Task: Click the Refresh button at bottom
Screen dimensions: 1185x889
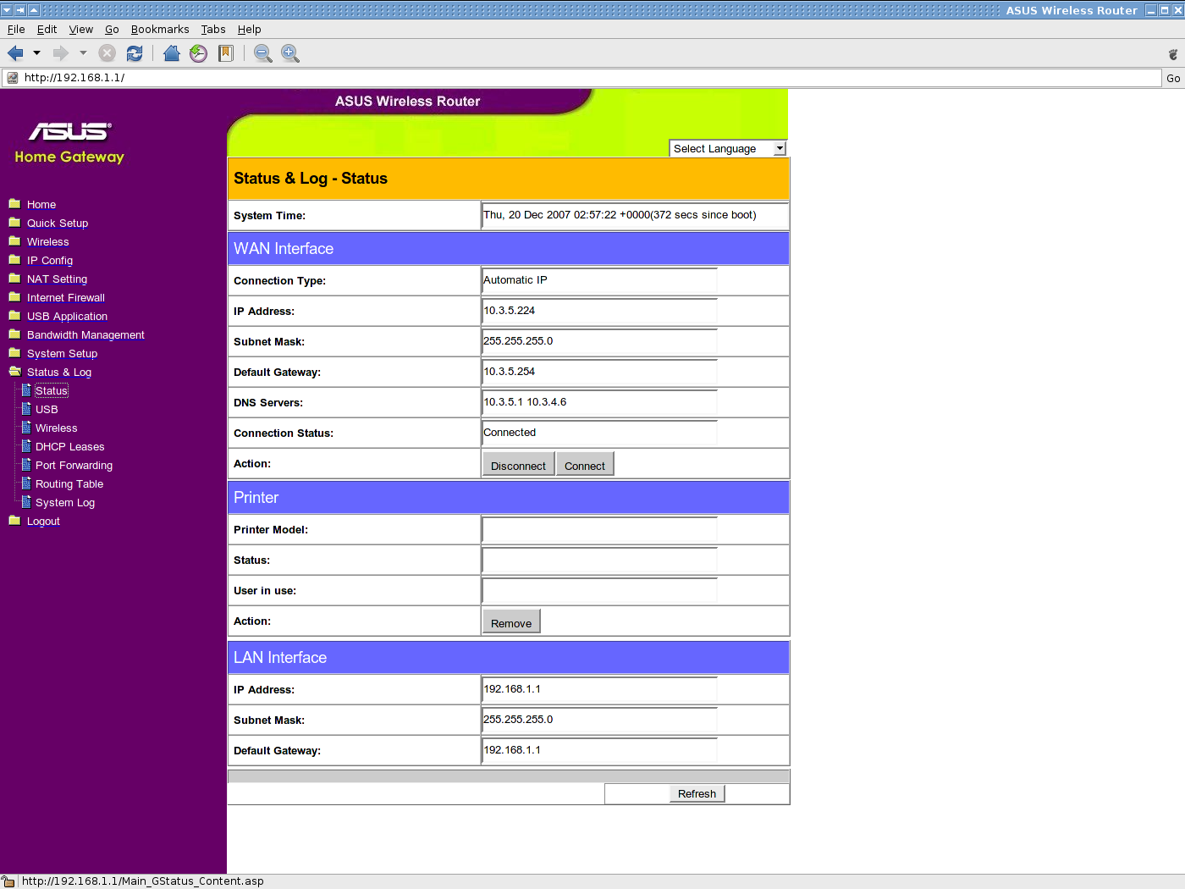Action: 697,793
